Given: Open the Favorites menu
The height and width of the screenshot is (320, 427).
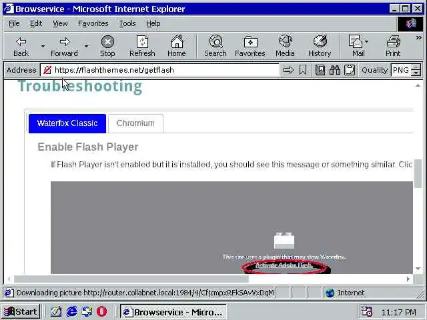Looking at the screenshot, I should 93,24.
